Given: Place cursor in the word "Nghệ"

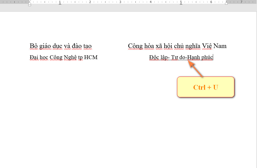Looking at the screenshot, I should click(70, 57).
